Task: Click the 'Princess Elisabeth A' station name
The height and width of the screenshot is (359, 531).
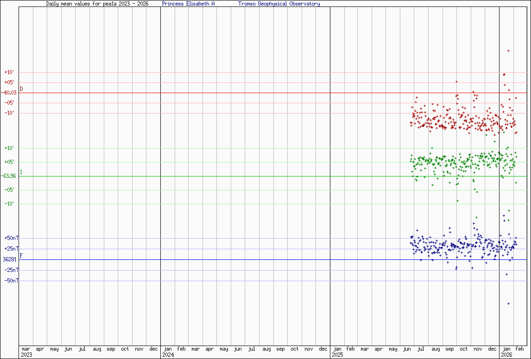Action: coord(188,4)
